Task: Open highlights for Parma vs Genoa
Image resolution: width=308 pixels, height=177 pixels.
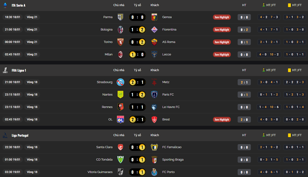Action: (x=222, y=17)
